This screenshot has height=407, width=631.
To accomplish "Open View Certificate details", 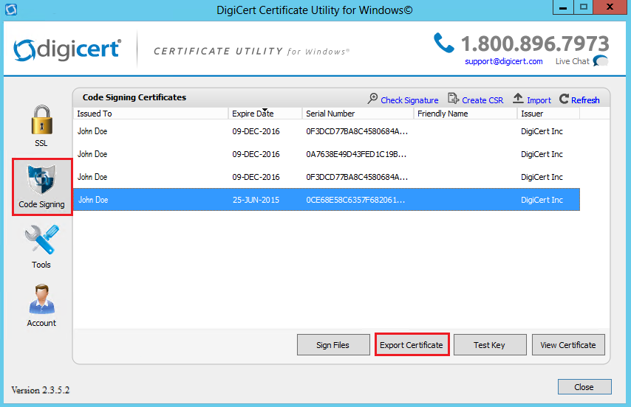I will (x=568, y=344).
